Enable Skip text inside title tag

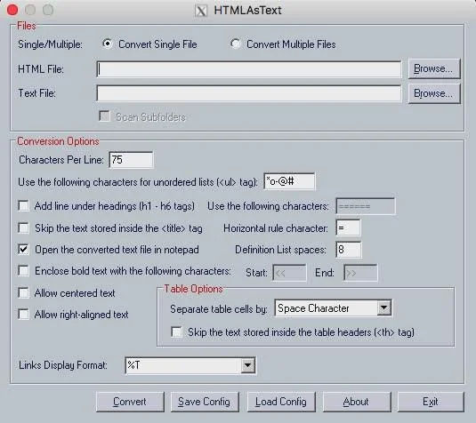[24, 227]
